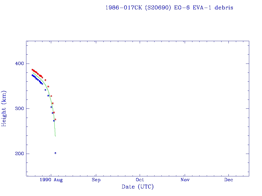
Task: Select the 'Oct' x-axis tick label
Action: tap(140, 180)
